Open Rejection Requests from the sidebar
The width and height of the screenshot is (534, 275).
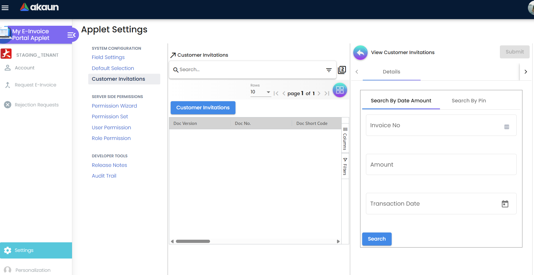tap(36, 105)
